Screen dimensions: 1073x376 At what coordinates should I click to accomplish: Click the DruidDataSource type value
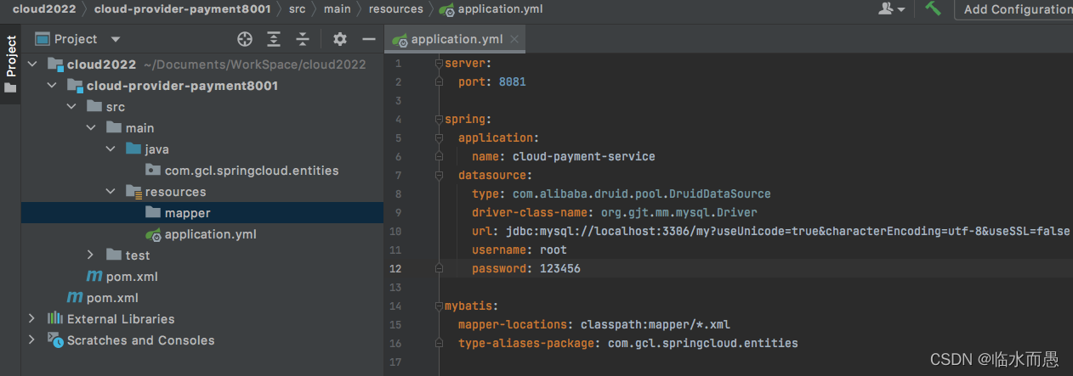pos(642,194)
